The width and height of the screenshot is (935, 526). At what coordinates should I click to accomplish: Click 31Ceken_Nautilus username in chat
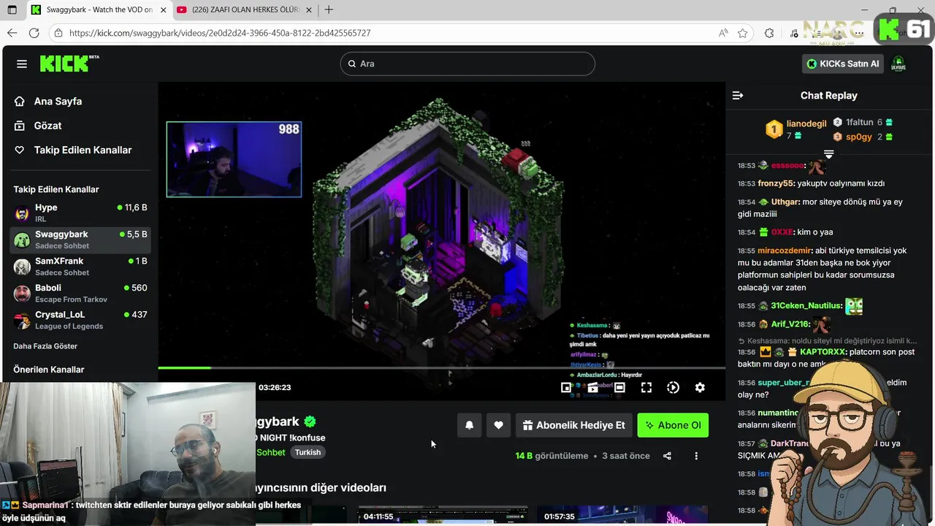(x=806, y=306)
